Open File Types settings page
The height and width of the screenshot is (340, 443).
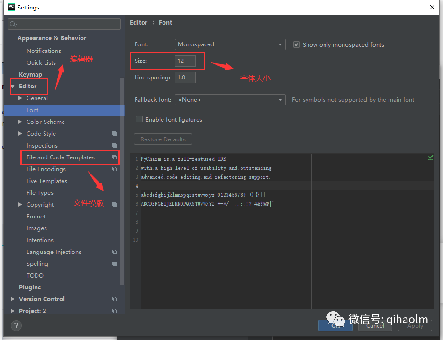[x=40, y=193]
